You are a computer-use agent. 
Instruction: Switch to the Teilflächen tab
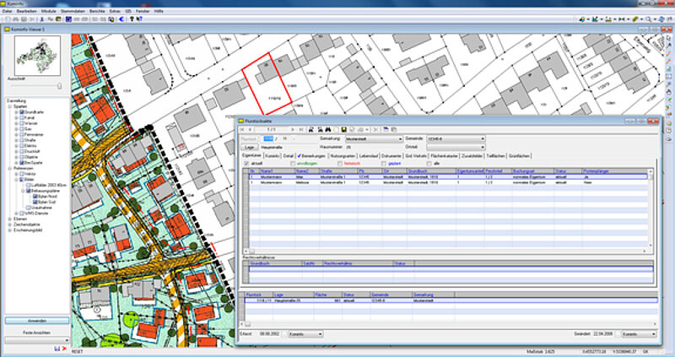coord(495,156)
